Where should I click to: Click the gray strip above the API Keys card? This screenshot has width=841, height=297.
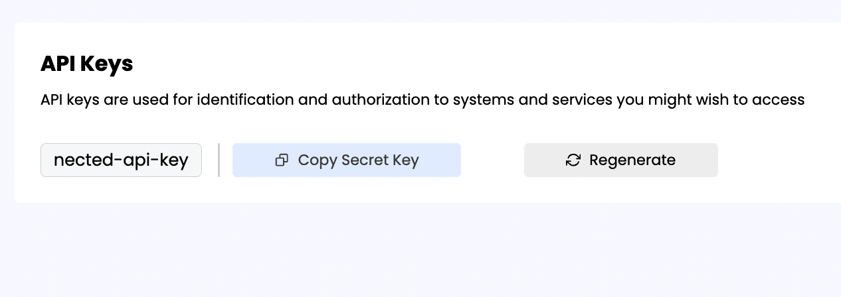pos(420,10)
